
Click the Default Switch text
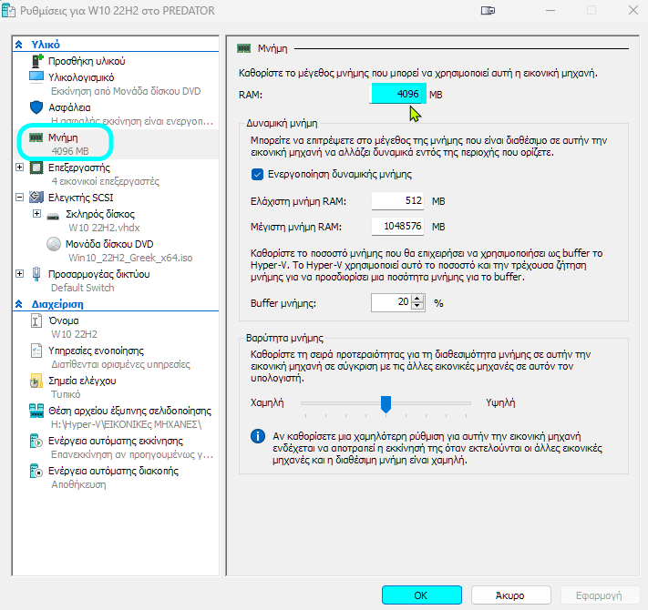point(83,288)
